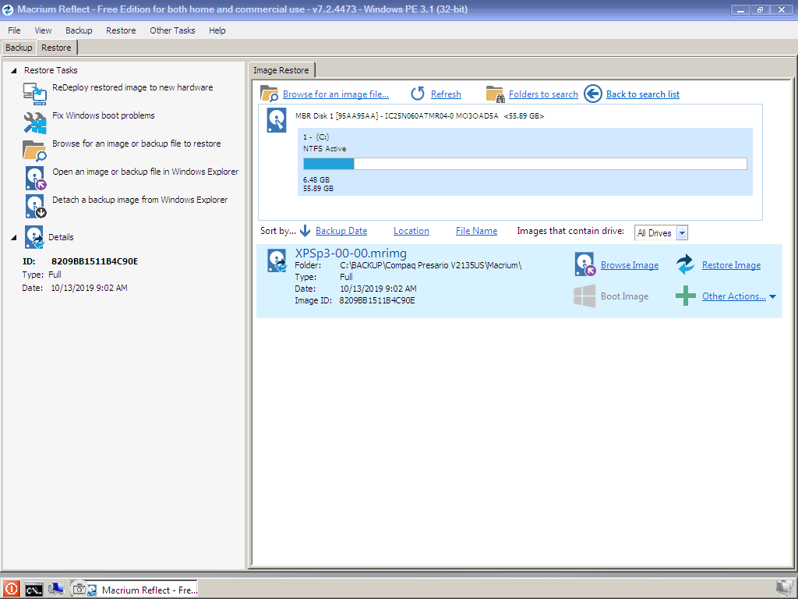
Task: Click the Browse Image disk icon
Action: pos(584,265)
